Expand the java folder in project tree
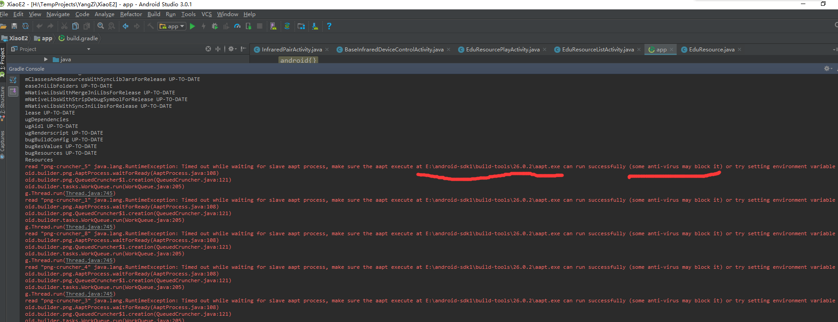 (46, 59)
